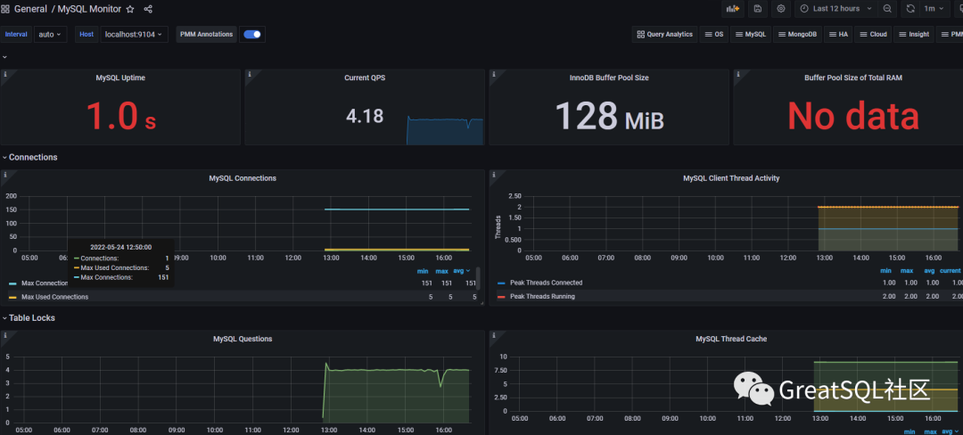Click info icon on InnoDB Buffer Pool Size panel

(x=494, y=74)
